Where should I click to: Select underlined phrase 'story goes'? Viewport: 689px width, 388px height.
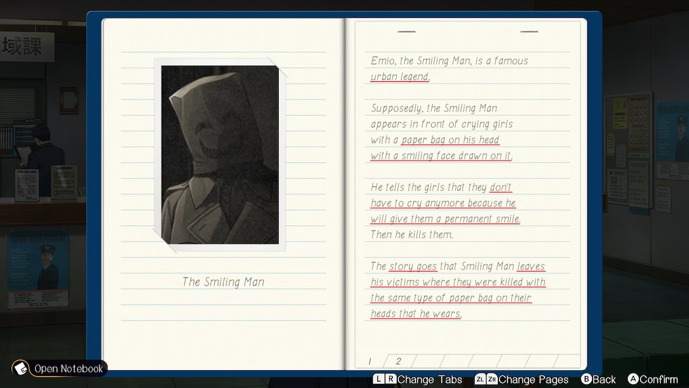[413, 266]
